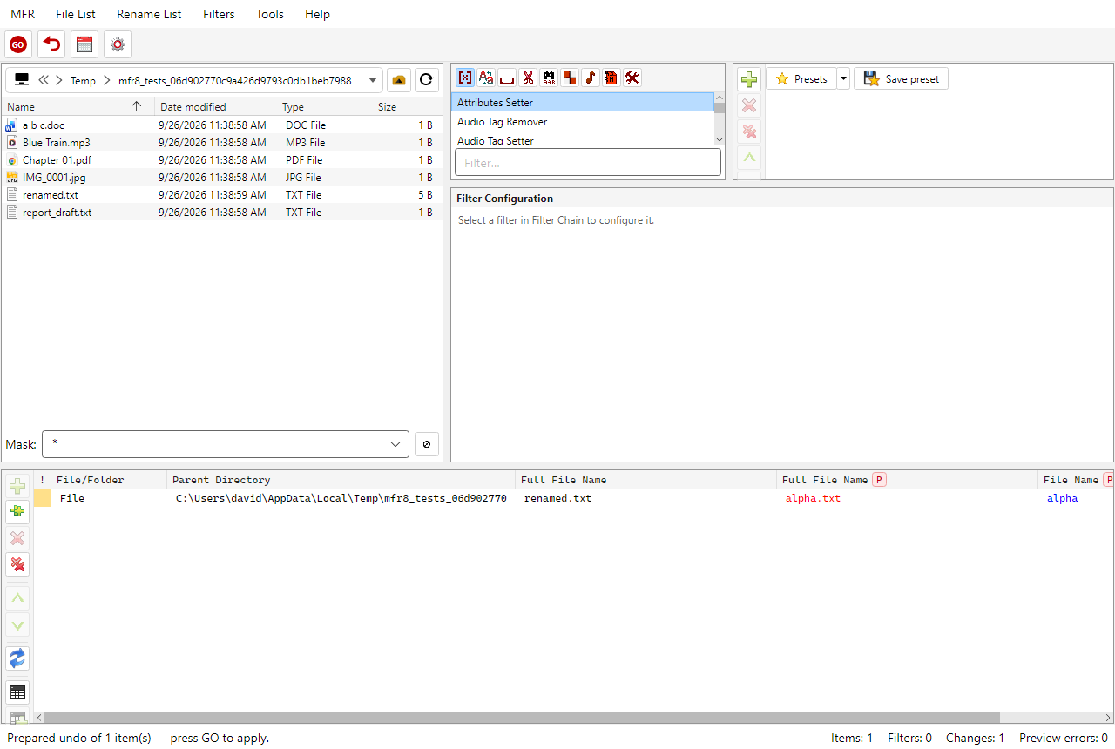This screenshot has width=1115, height=749.
Task: Click the blue refresh arrows in rename list
Action: point(17,658)
